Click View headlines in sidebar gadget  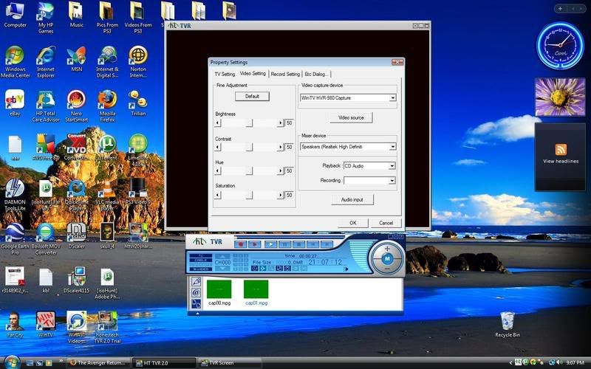(561, 161)
